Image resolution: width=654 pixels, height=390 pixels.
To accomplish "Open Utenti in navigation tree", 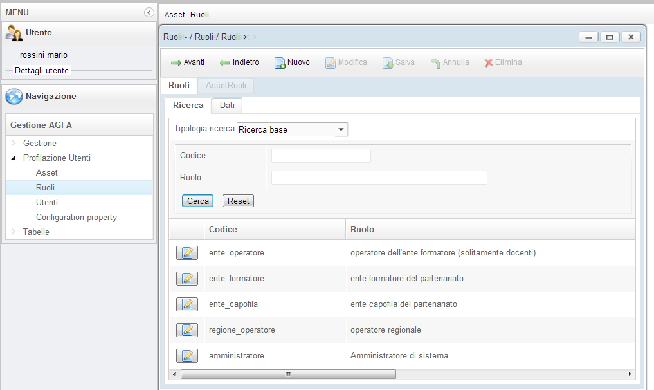I will [47, 202].
